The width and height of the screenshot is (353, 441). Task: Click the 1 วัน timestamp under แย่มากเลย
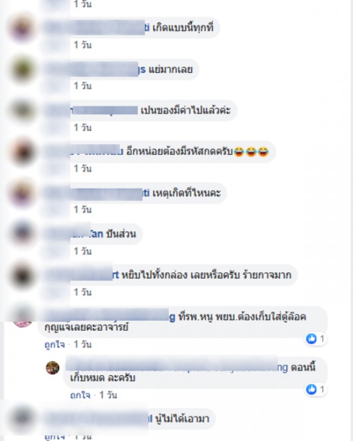pyautogui.click(x=83, y=86)
